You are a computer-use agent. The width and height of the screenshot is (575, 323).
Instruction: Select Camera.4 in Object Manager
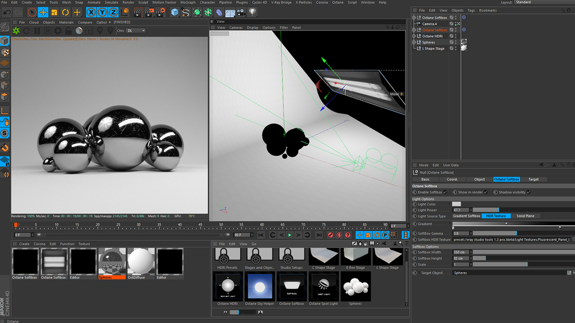point(430,24)
